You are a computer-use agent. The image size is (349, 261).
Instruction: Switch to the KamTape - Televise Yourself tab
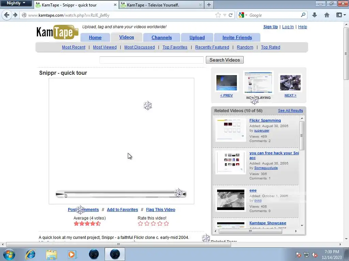click(x=161, y=5)
